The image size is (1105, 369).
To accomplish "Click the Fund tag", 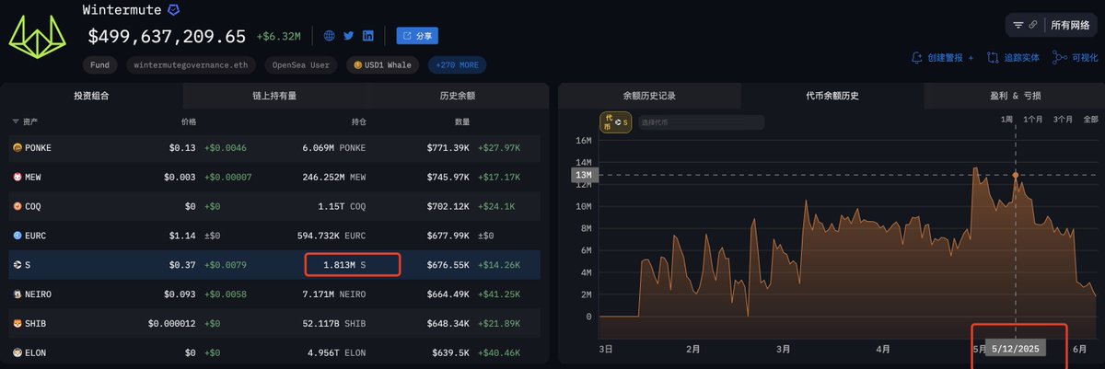I will point(100,65).
